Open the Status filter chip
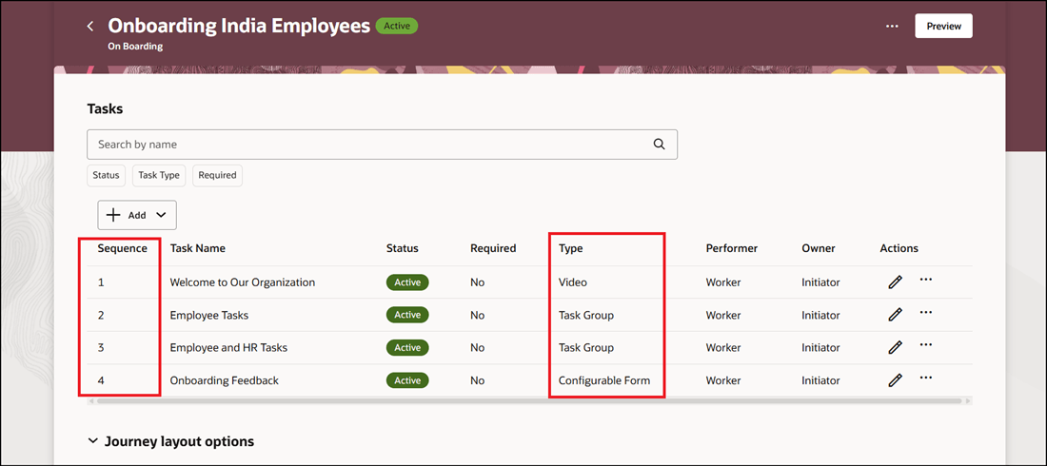The width and height of the screenshot is (1047, 466). coord(107,175)
